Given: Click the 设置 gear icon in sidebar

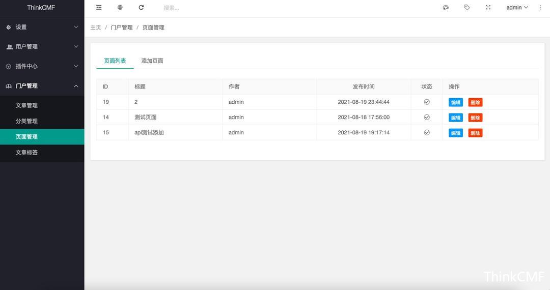Looking at the screenshot, I should [9, 27].
